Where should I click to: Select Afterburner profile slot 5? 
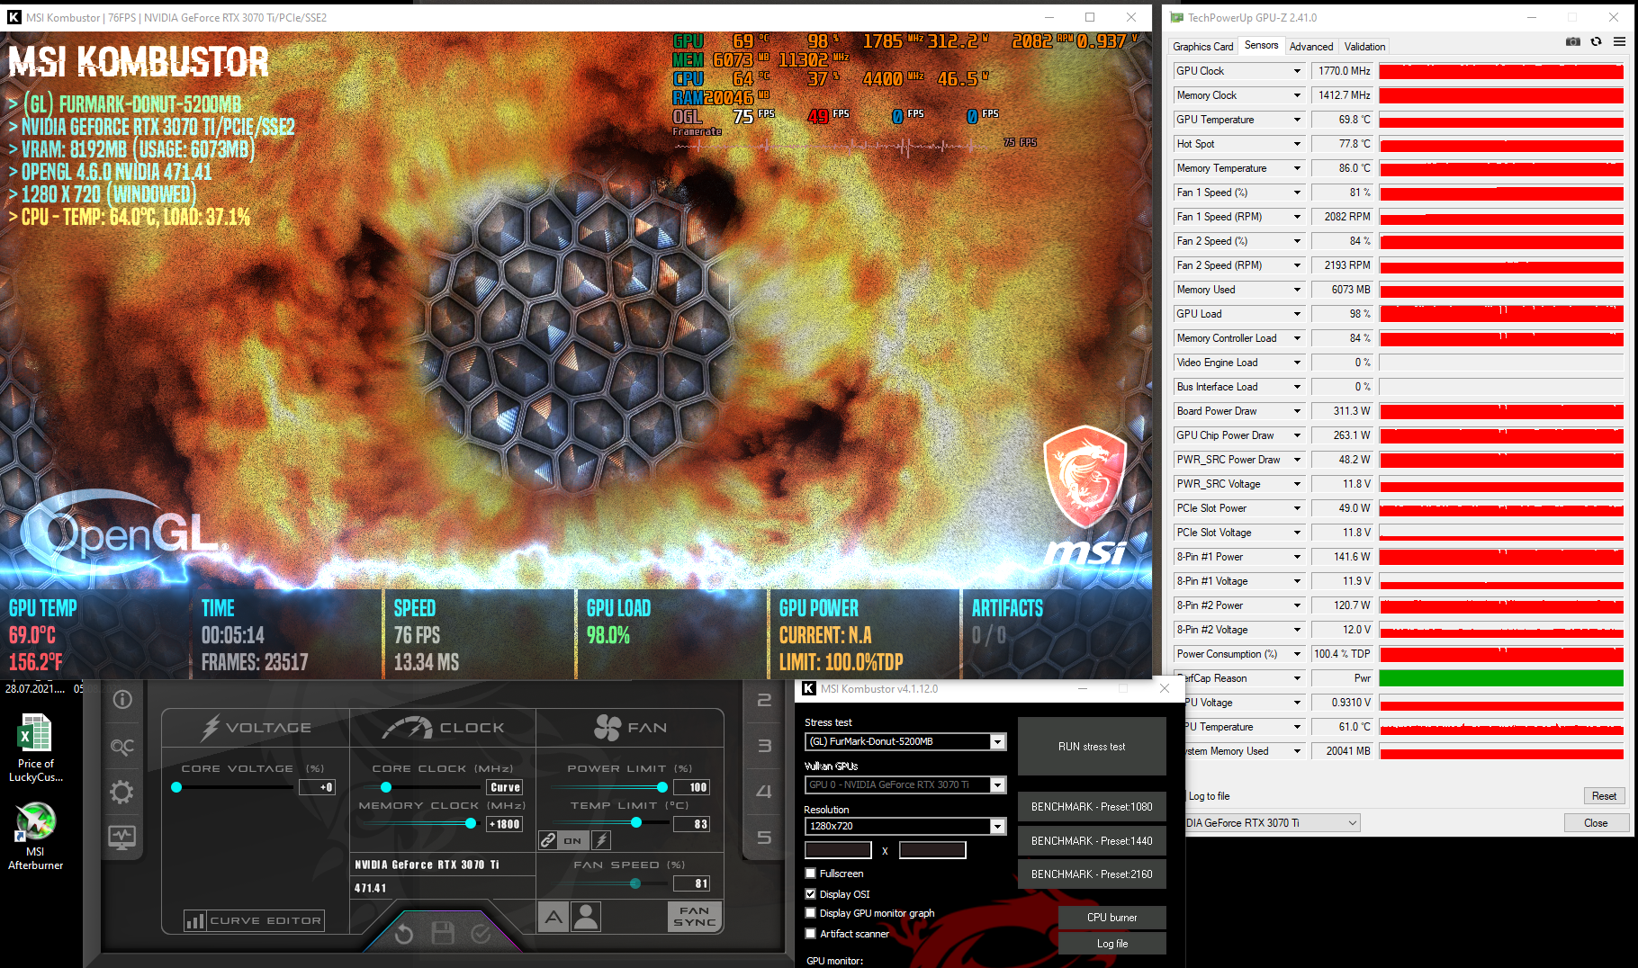click(764, 838)
